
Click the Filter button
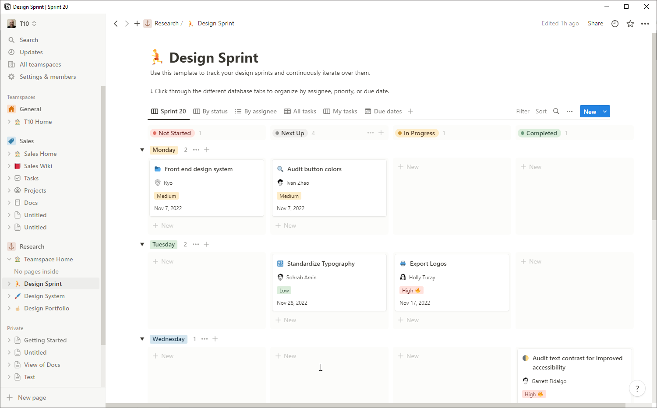click(523, 111)
